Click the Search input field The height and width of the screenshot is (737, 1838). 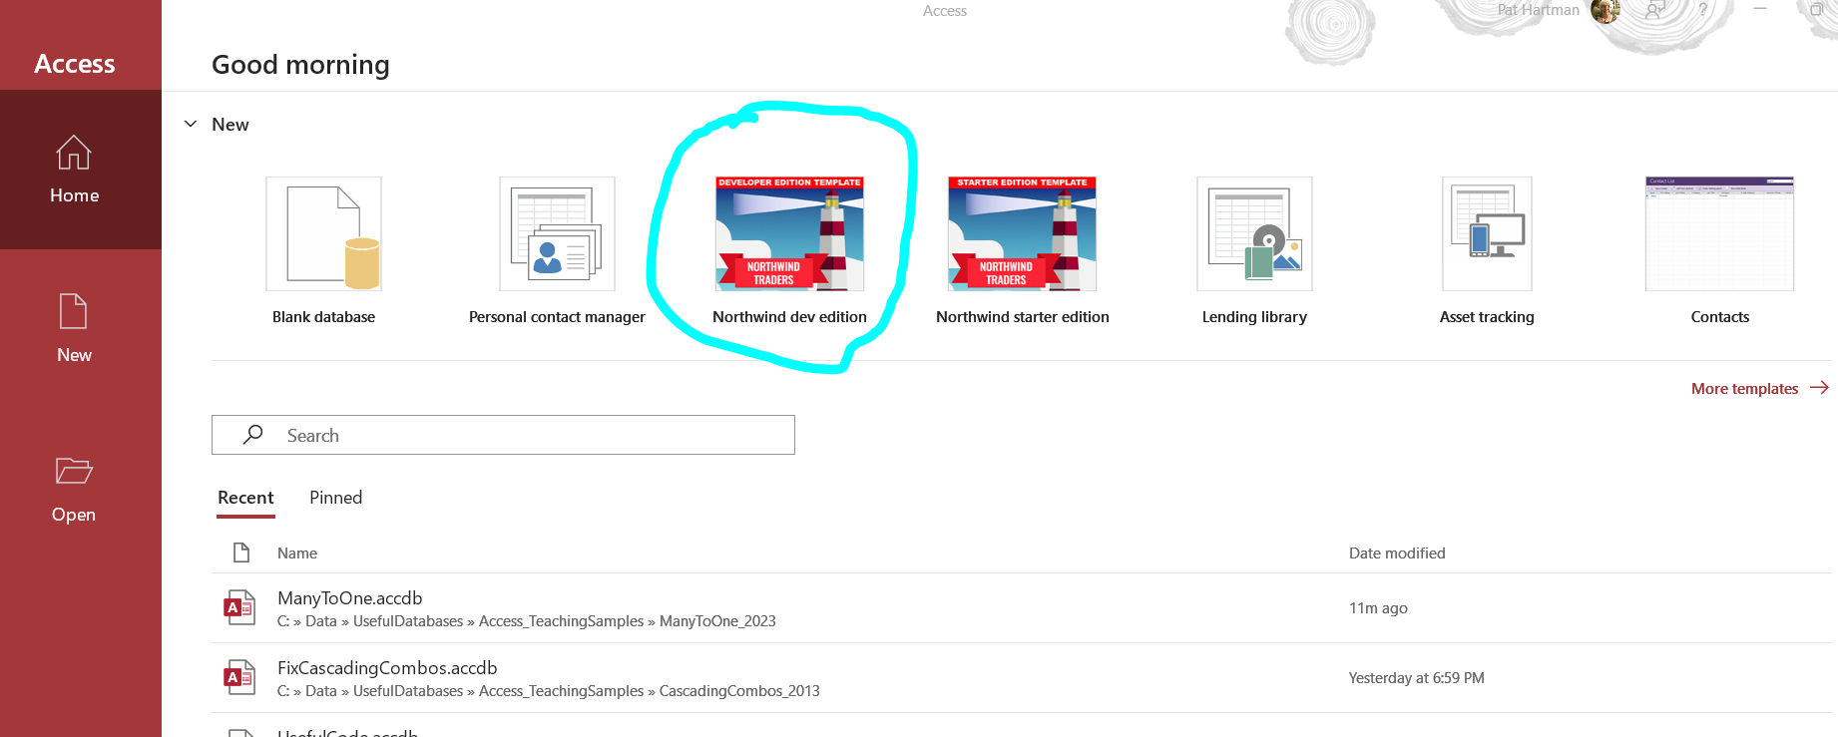503,435
